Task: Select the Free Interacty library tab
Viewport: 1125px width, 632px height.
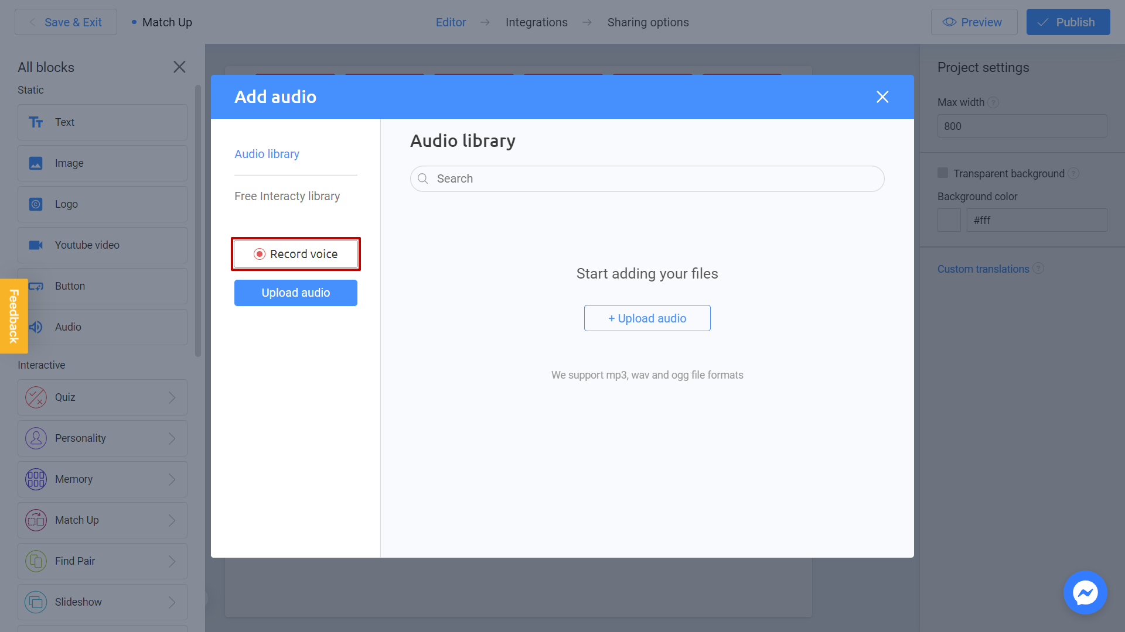Action: (288, 196)
